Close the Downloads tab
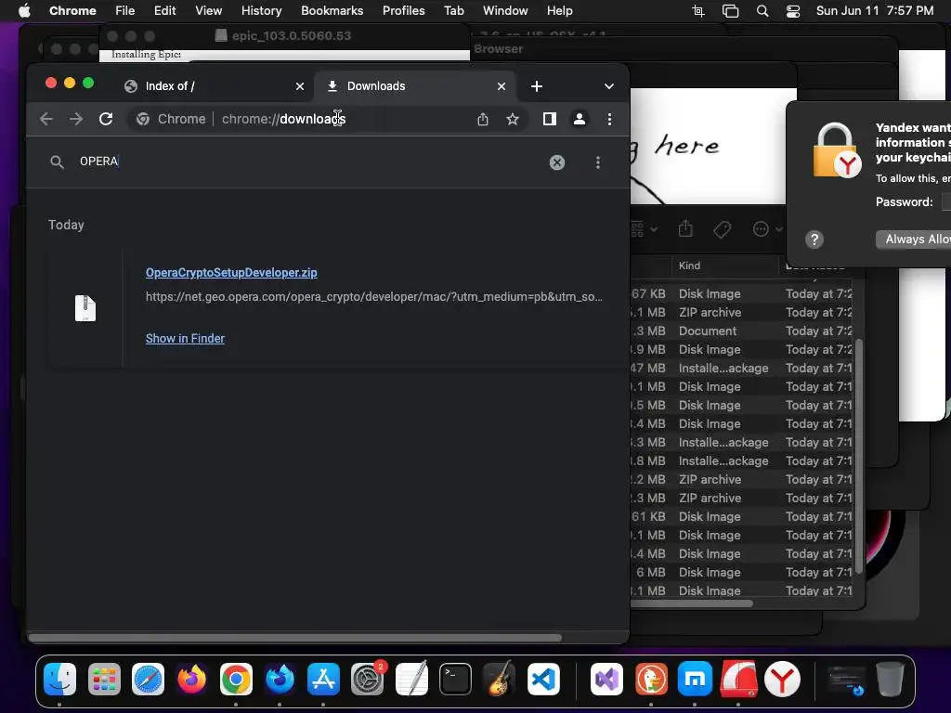Screen dimensions: 951x713 tap(502, 86)
